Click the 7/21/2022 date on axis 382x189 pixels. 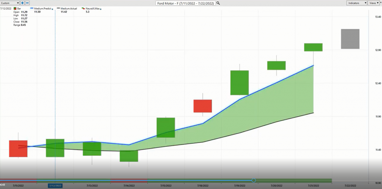click(x=313, y=185)
